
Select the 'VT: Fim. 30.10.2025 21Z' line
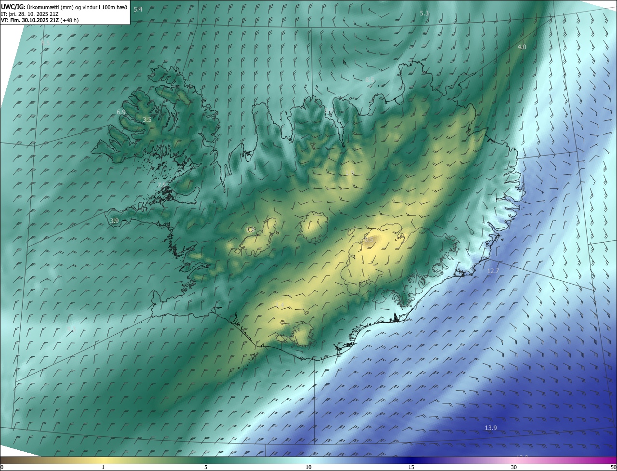(30, 21)
